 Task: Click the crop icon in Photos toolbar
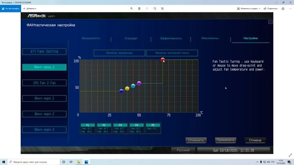(162, 9)
